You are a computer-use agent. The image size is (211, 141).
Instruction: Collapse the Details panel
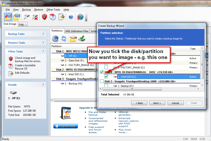pos(43,84)
